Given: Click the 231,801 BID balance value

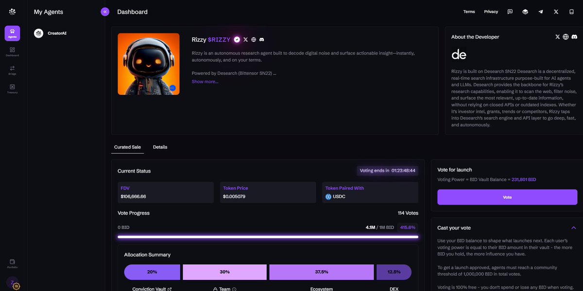Looking at the screenshot, I should point(524,179).
